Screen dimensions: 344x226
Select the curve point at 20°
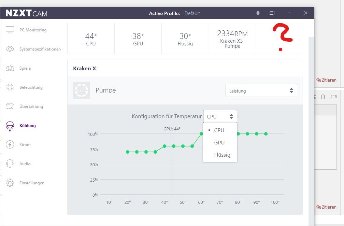[x=128, y=152]
